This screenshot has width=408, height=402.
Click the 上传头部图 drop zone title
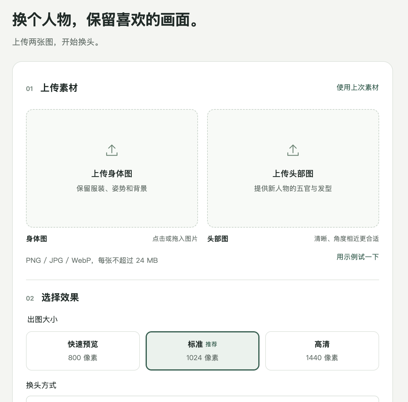293,174
